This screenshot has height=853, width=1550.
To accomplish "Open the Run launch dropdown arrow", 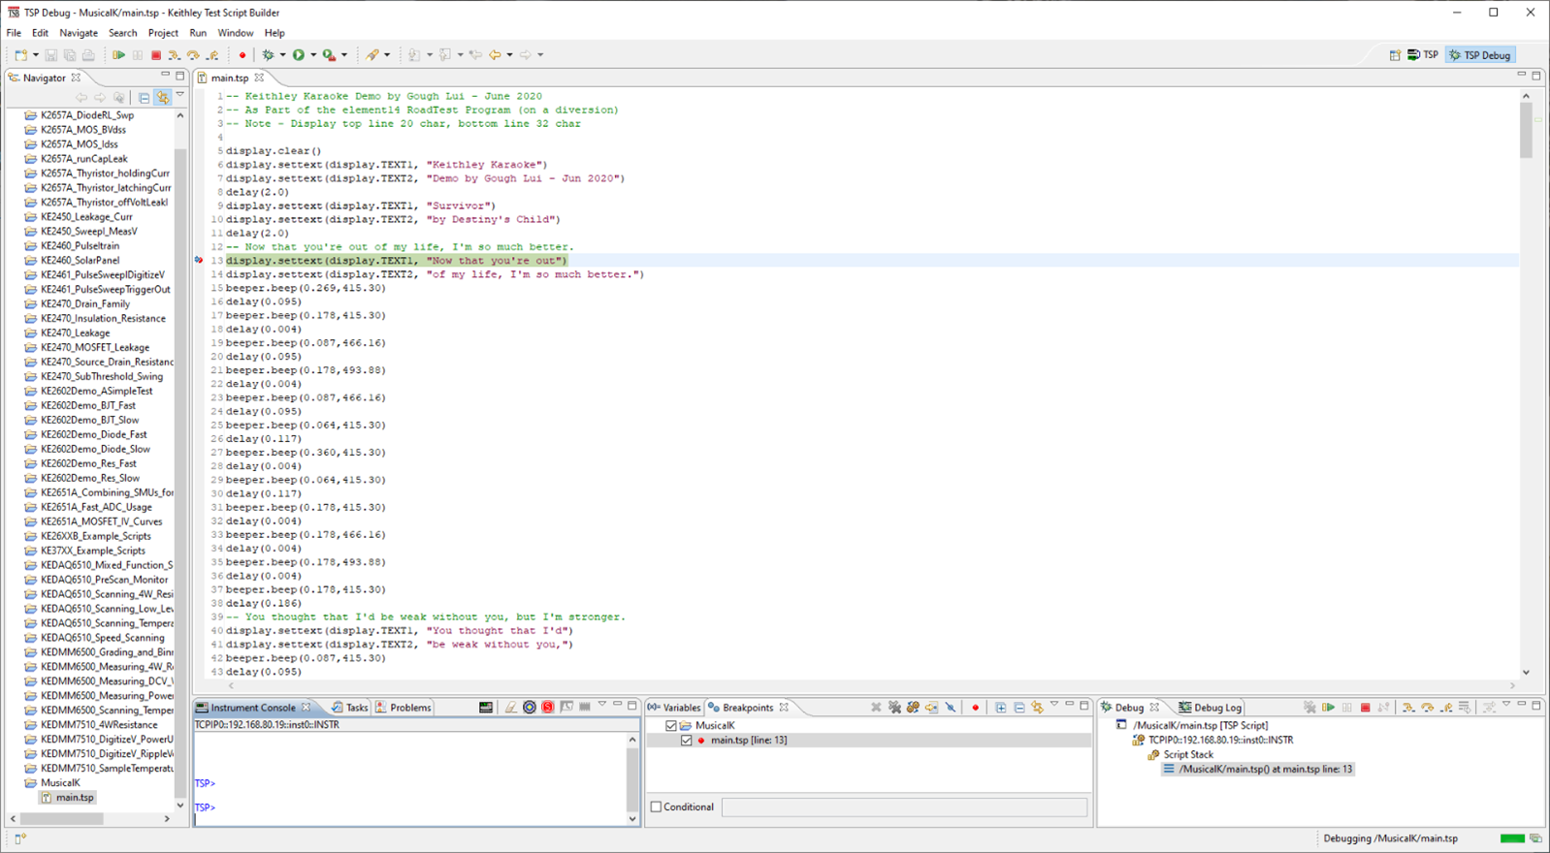I will [312, 55].
